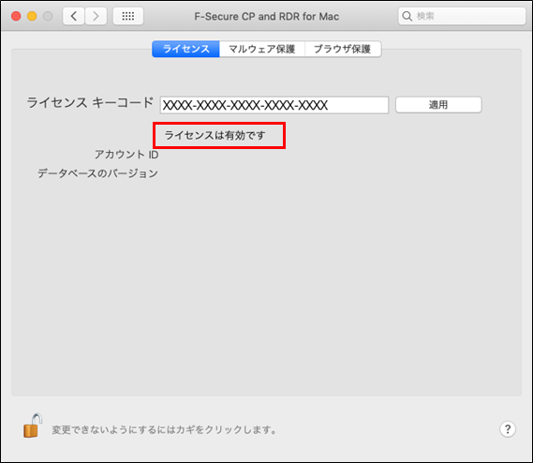The height and width of the screenshot is (463, 533).
Task: Click the ライセンス キーコード label
Action: click(90, 102)
